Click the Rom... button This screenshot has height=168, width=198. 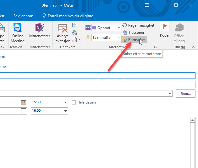(x=185, y=93)
